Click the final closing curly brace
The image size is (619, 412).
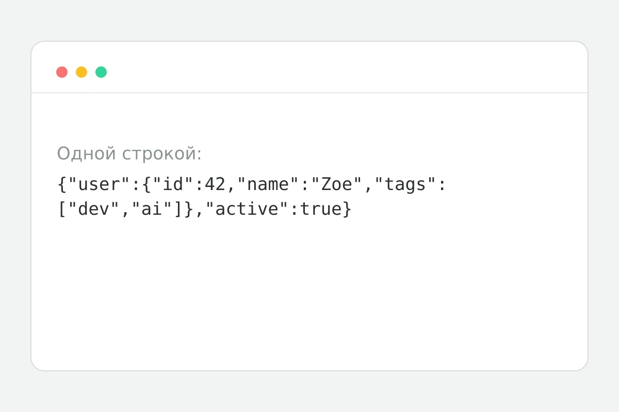pyautogui.click(x=347, y=209)
